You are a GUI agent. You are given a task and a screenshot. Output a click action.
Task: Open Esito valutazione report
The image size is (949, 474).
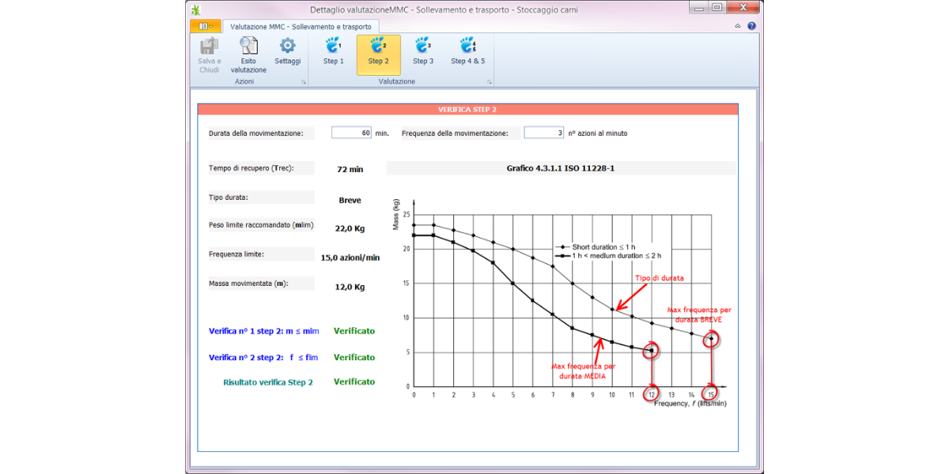248,47
